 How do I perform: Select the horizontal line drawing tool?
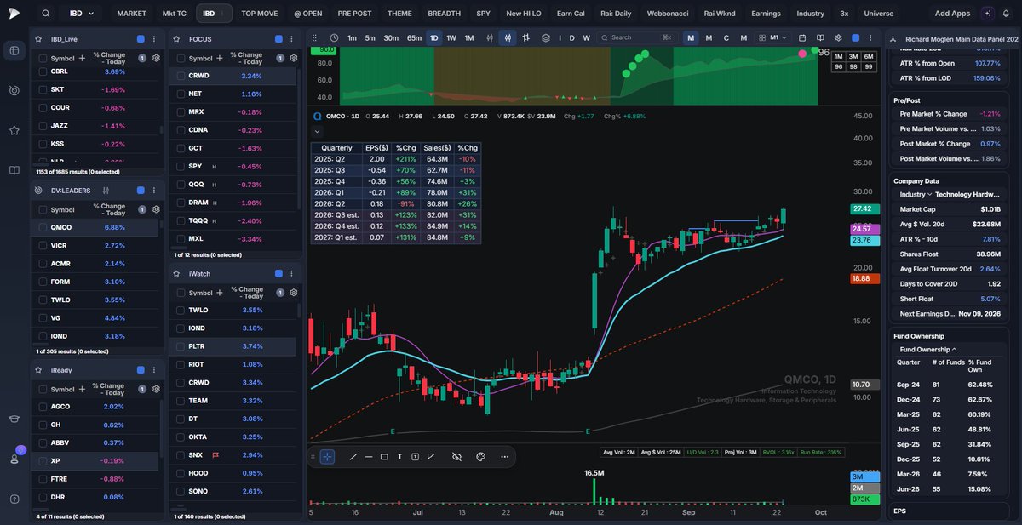click(x=369, y=457)
